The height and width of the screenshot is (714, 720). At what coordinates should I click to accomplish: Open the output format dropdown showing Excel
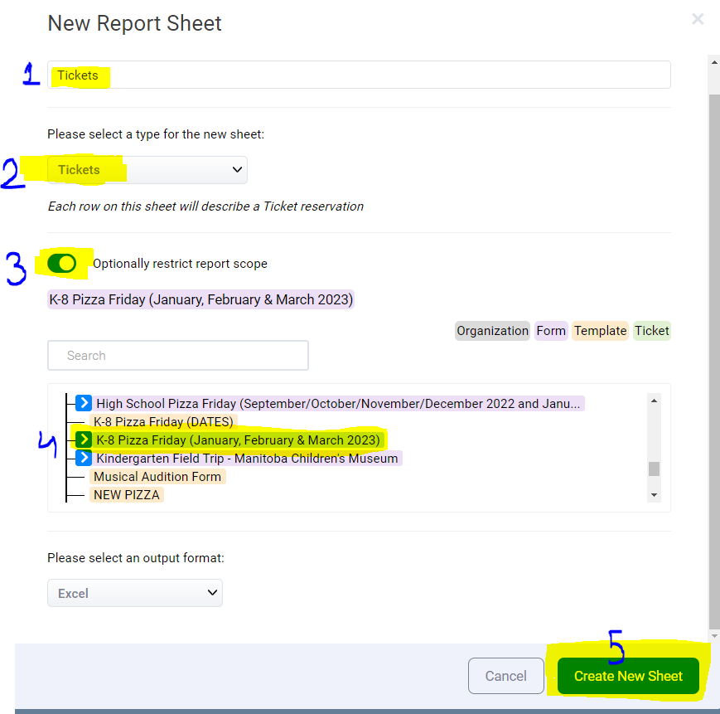pyautogui.click(x=134, y=593)
